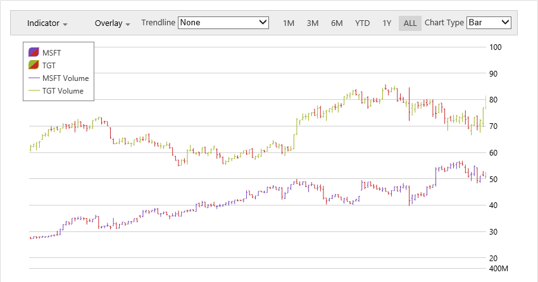
Task: Expand the Trendline select box
Action: coord(223,23)
